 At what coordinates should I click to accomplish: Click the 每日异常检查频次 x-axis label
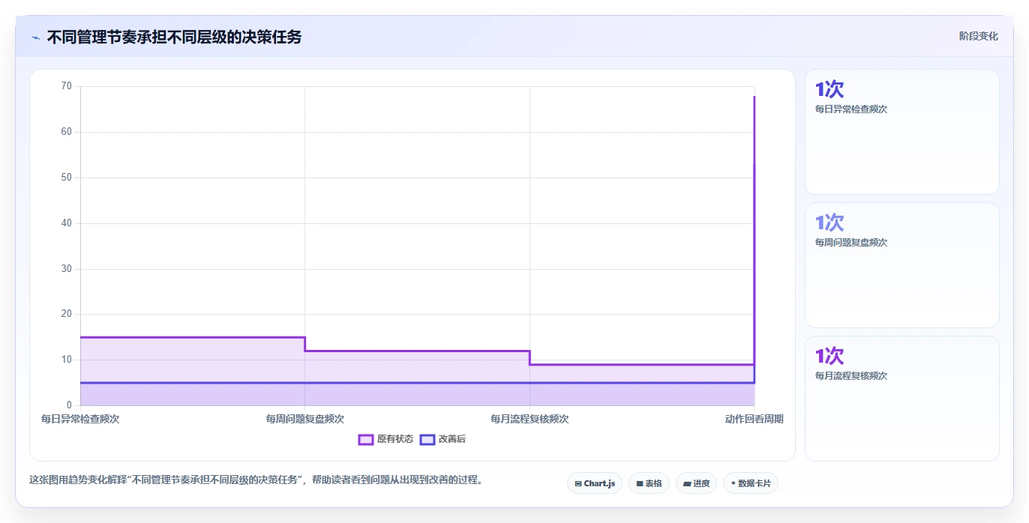point(80,419)
